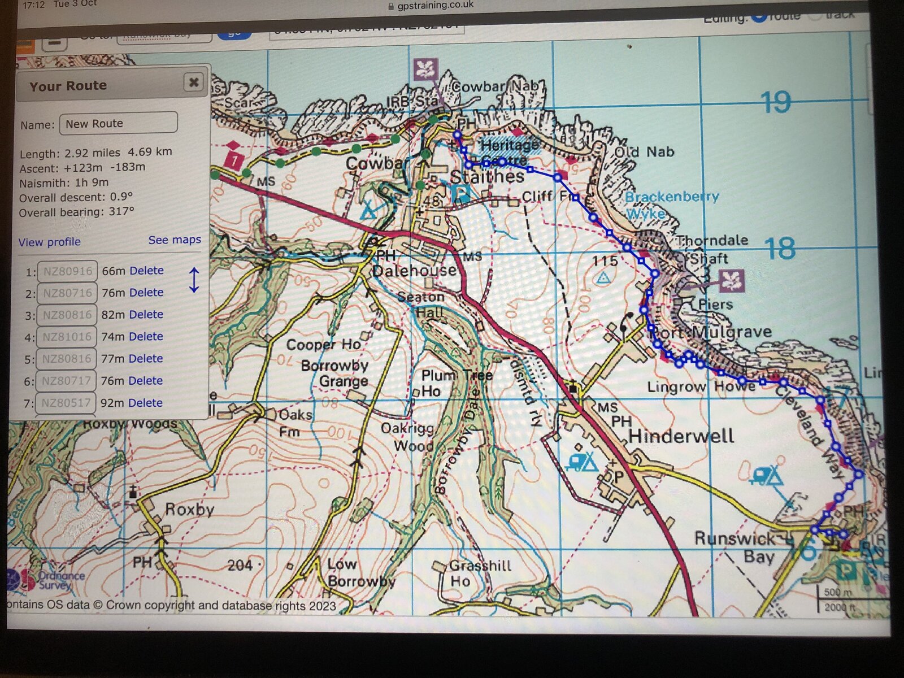Viewport: 904px width, 678px height.
Task: Click the NZ80517 grid reference field
Action: [x=66, y=403]
